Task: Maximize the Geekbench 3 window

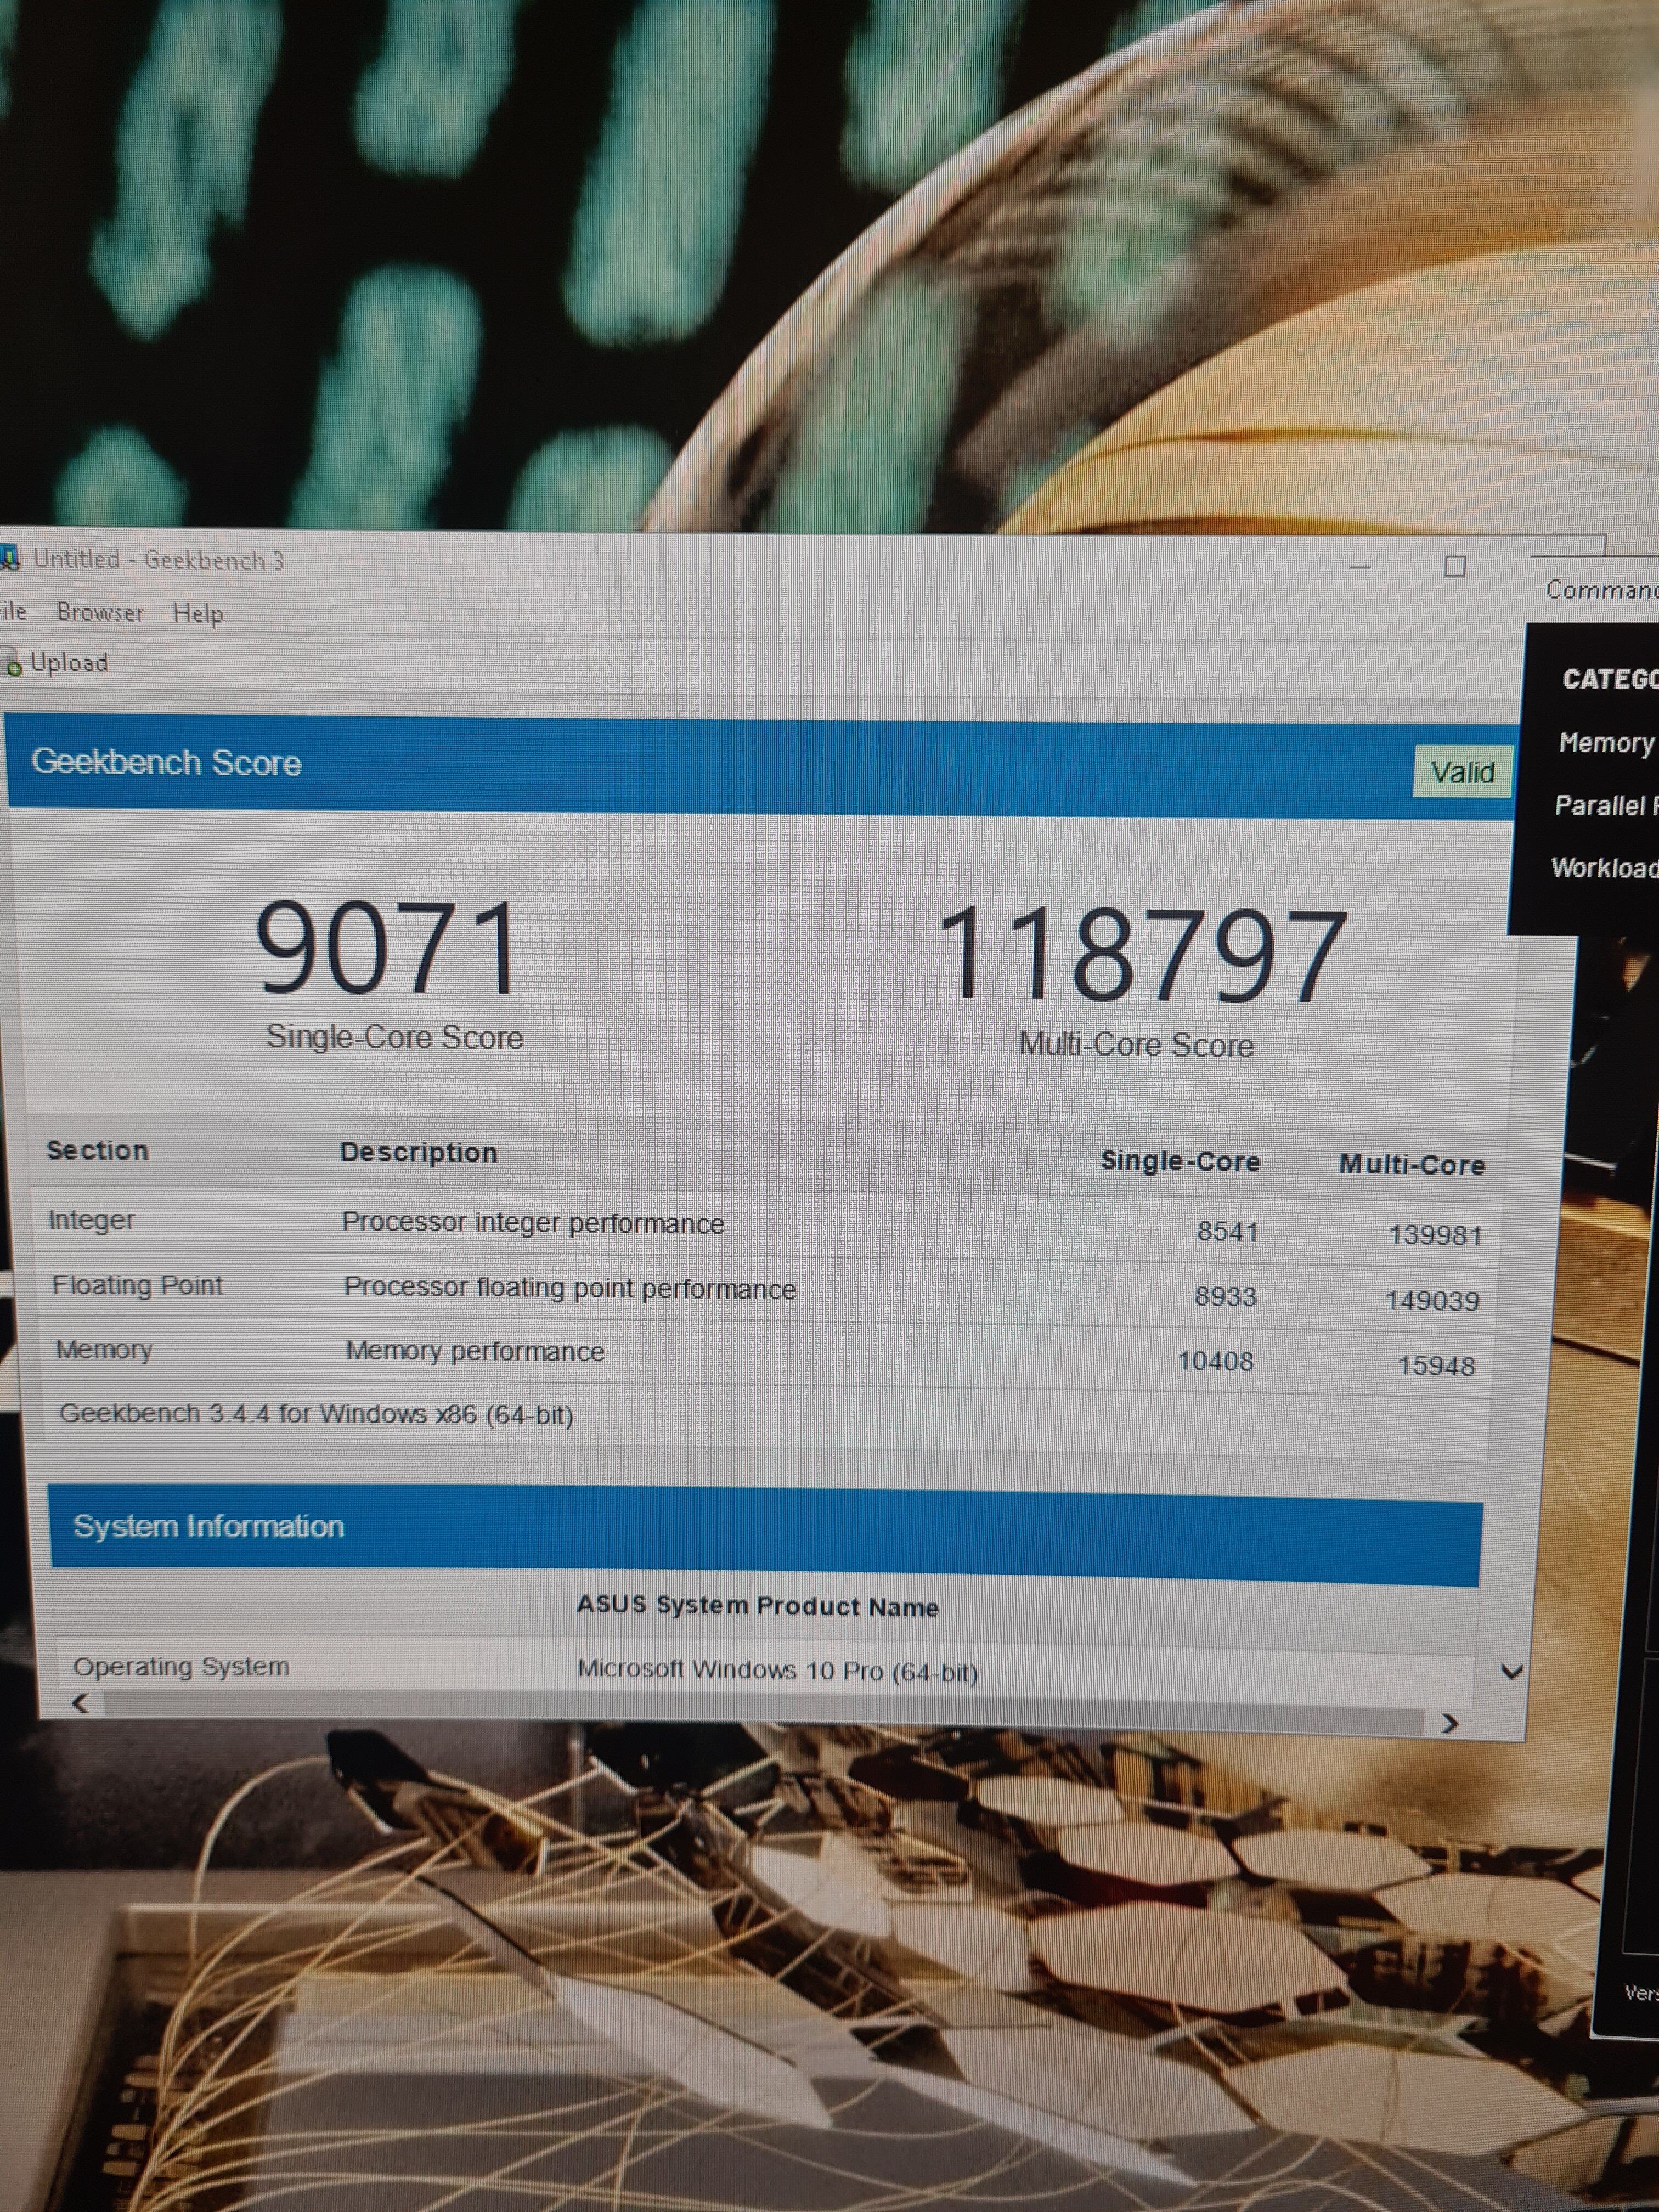Action: tap(1455, 567)
